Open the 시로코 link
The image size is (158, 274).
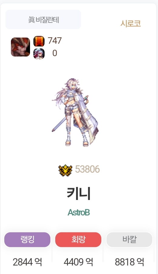coord(131,23)
